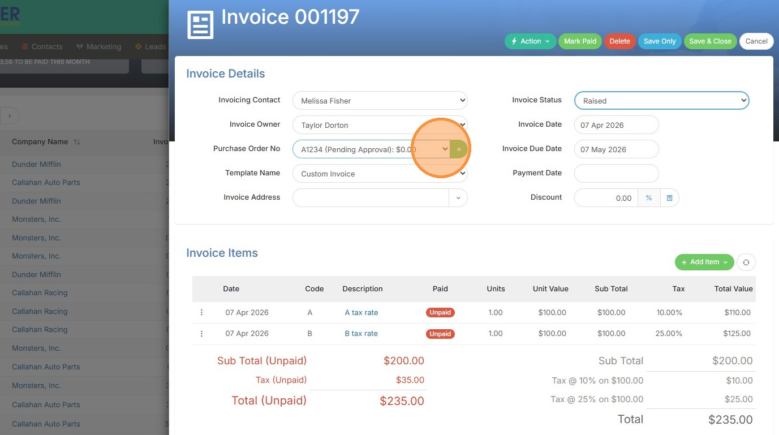
Task: Open the Invoicing Contact dropdown
Action: click(380, 101)
